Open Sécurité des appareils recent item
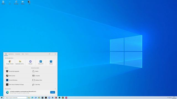The height and width of the screenshot is (99, 177). [x=17, y=71]
